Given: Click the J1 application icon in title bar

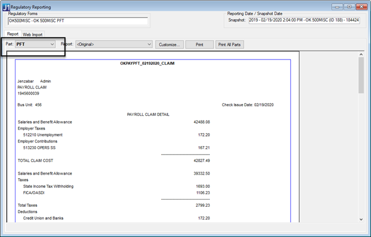Looking at the screenshot, I should tap(6, 7).
